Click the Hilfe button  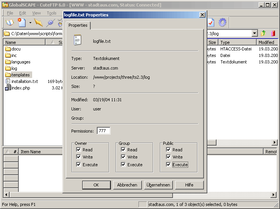[189, 185]
